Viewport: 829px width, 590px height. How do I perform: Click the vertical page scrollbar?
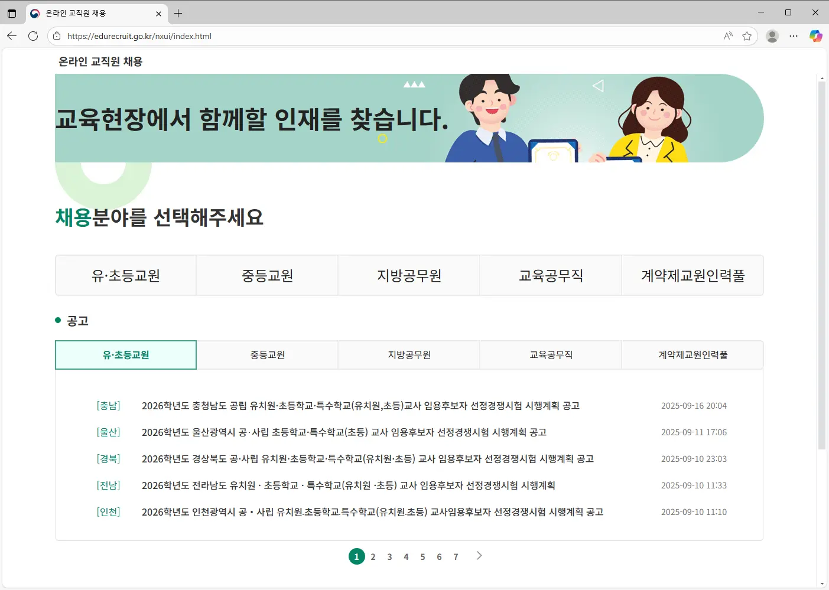821,266
